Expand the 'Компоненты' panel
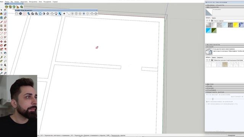Image resolution: width=244 pixels, height=137 pixels. coord(224,45)
